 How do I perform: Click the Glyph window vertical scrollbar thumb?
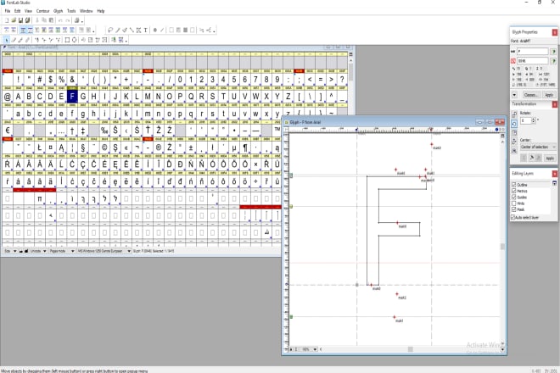[x=502, y=247]
